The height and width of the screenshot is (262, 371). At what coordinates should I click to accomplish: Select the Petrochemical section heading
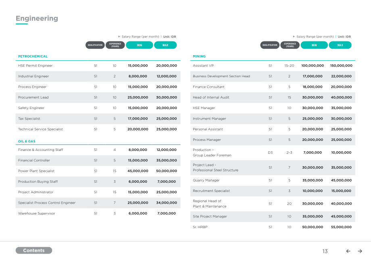33,56
